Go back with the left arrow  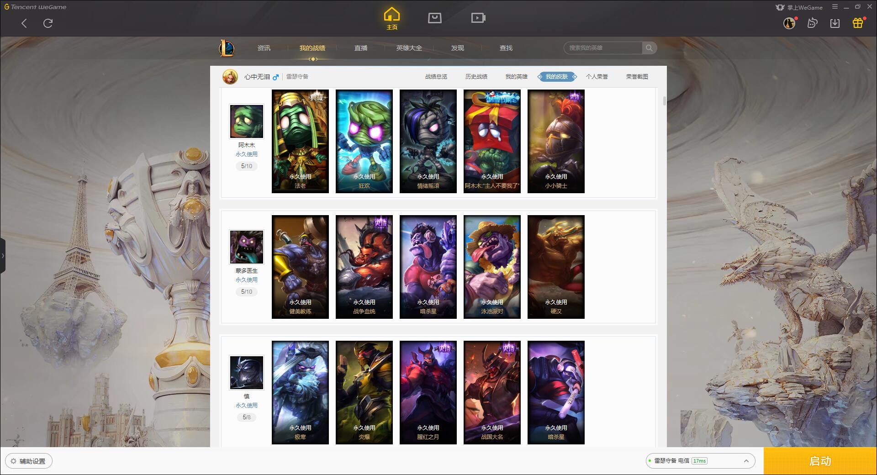click(x=24, y=23)
